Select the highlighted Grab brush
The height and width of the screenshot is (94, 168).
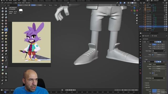(x=6, y=30)
